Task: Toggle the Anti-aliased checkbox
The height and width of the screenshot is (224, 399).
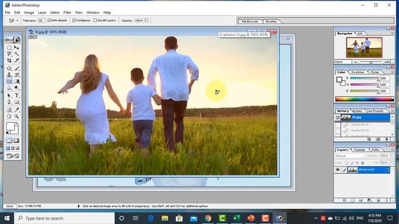Action: tap(49, 21)
